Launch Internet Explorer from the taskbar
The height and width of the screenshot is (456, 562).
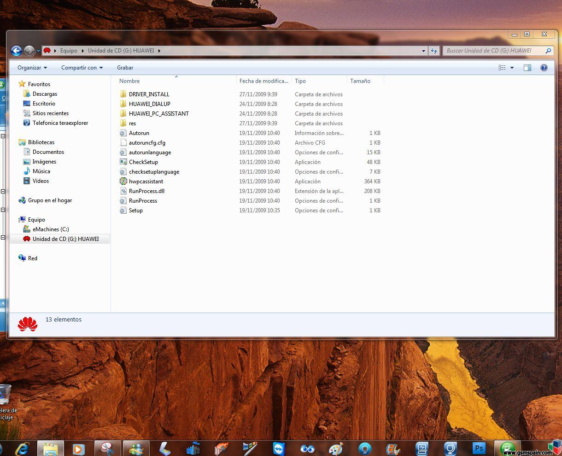click(22, 449)
